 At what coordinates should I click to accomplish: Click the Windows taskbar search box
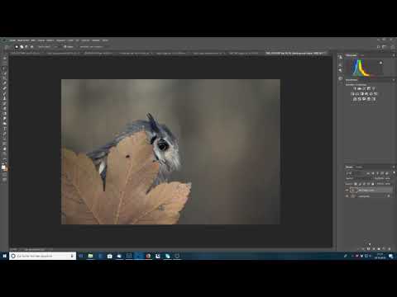pos(43,256)
